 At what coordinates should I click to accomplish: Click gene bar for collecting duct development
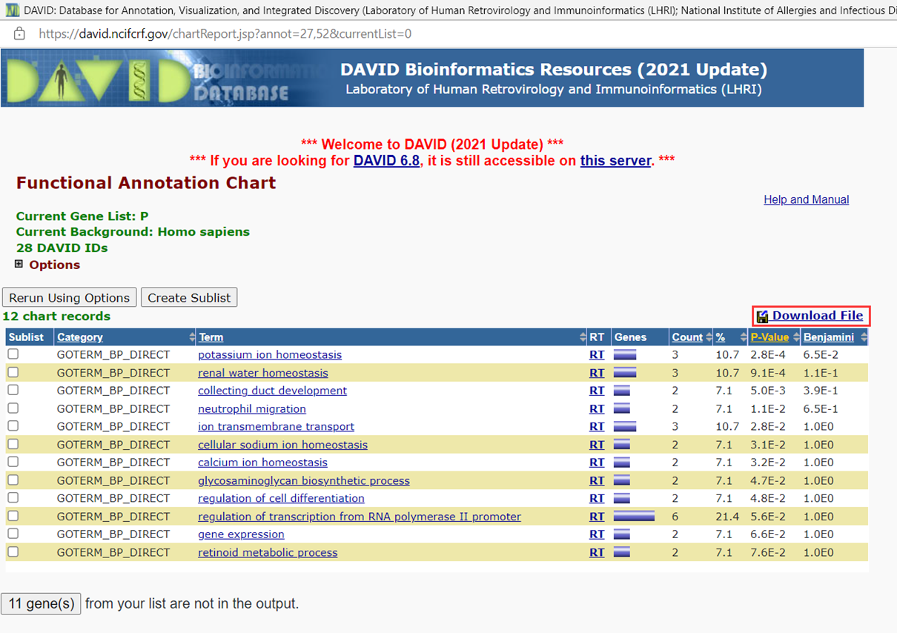(x=621, y=391)
